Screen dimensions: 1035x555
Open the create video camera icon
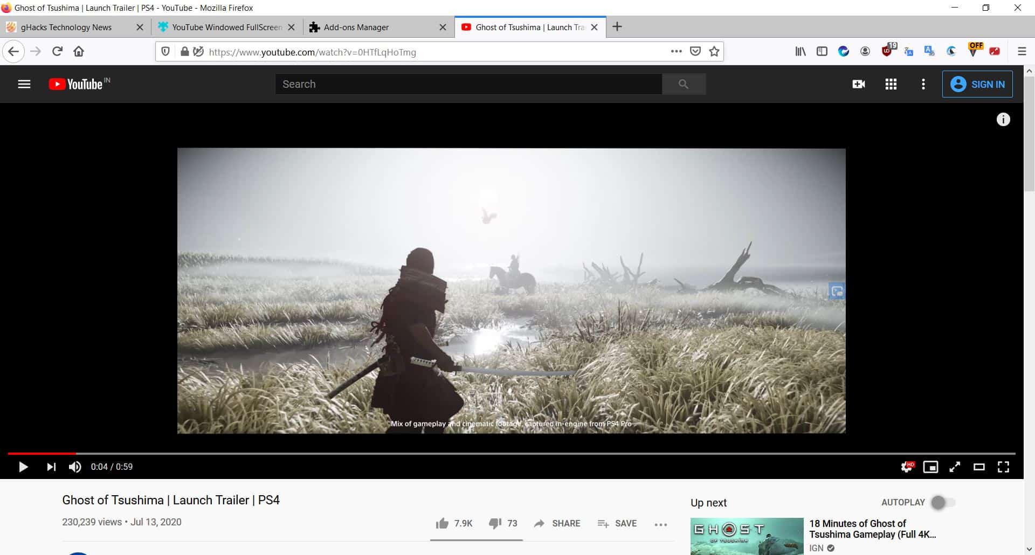pyautogui.click(x=859, y=84)
